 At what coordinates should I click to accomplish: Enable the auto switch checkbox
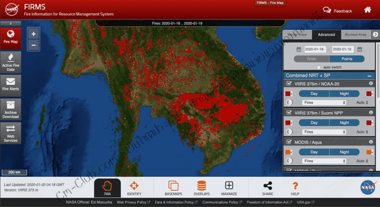tap(319, 67)
